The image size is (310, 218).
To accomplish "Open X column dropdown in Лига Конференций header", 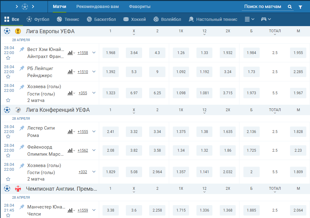I will (x=134, y=111).
